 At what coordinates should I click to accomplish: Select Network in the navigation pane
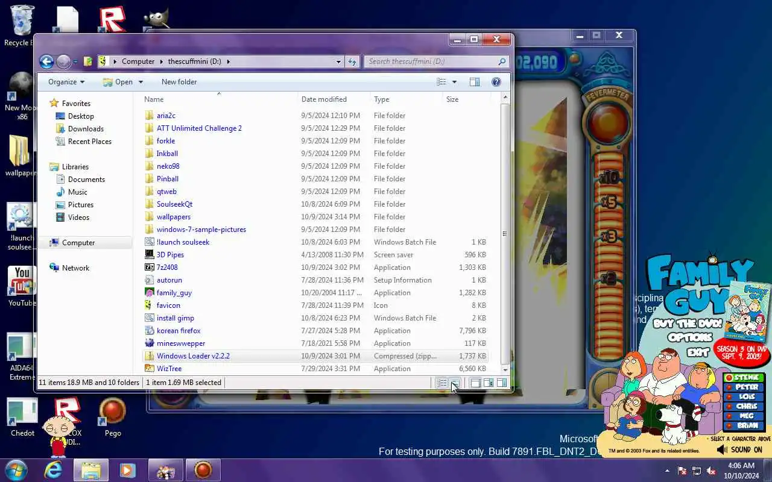coord(75,268)
